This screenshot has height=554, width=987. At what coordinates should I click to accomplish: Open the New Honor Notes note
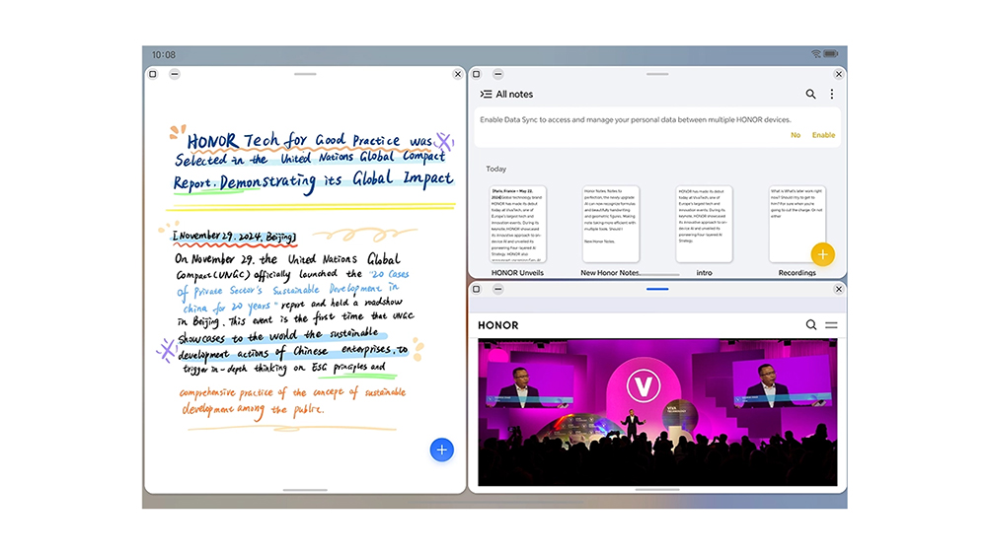[x=611, y=224]
